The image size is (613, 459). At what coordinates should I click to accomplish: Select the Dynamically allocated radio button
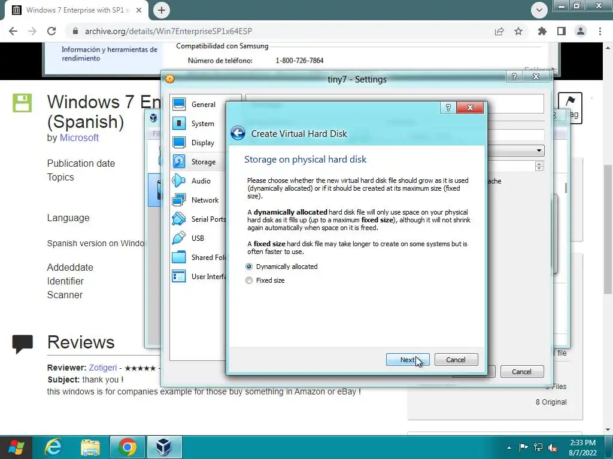click(249, 267)
